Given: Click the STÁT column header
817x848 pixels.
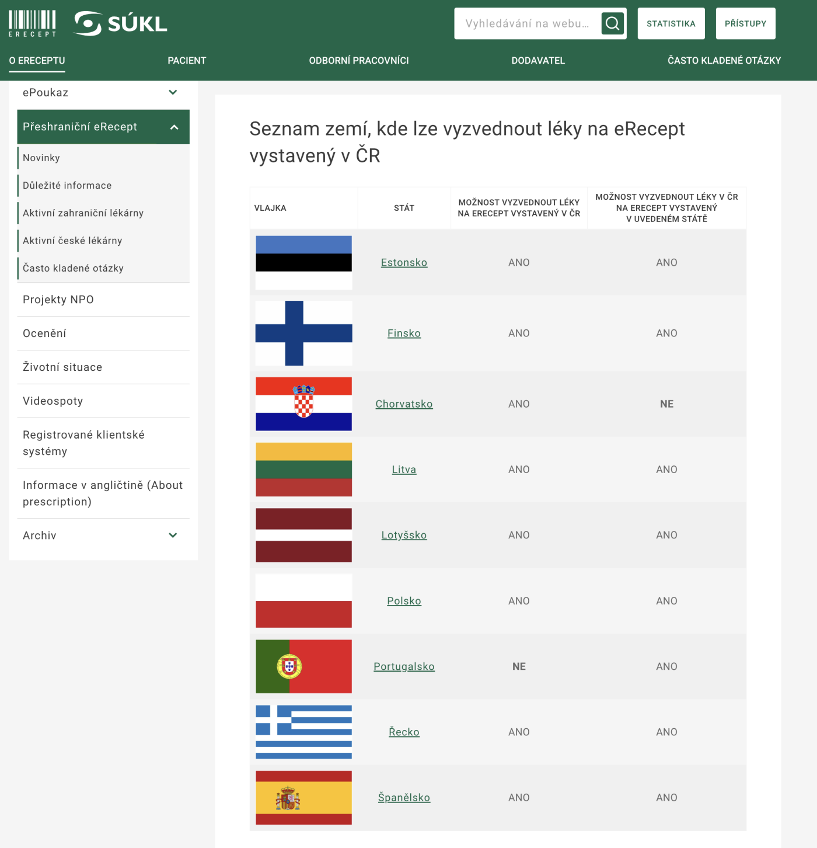Looking at the screenshot, I should pos(404,208).
